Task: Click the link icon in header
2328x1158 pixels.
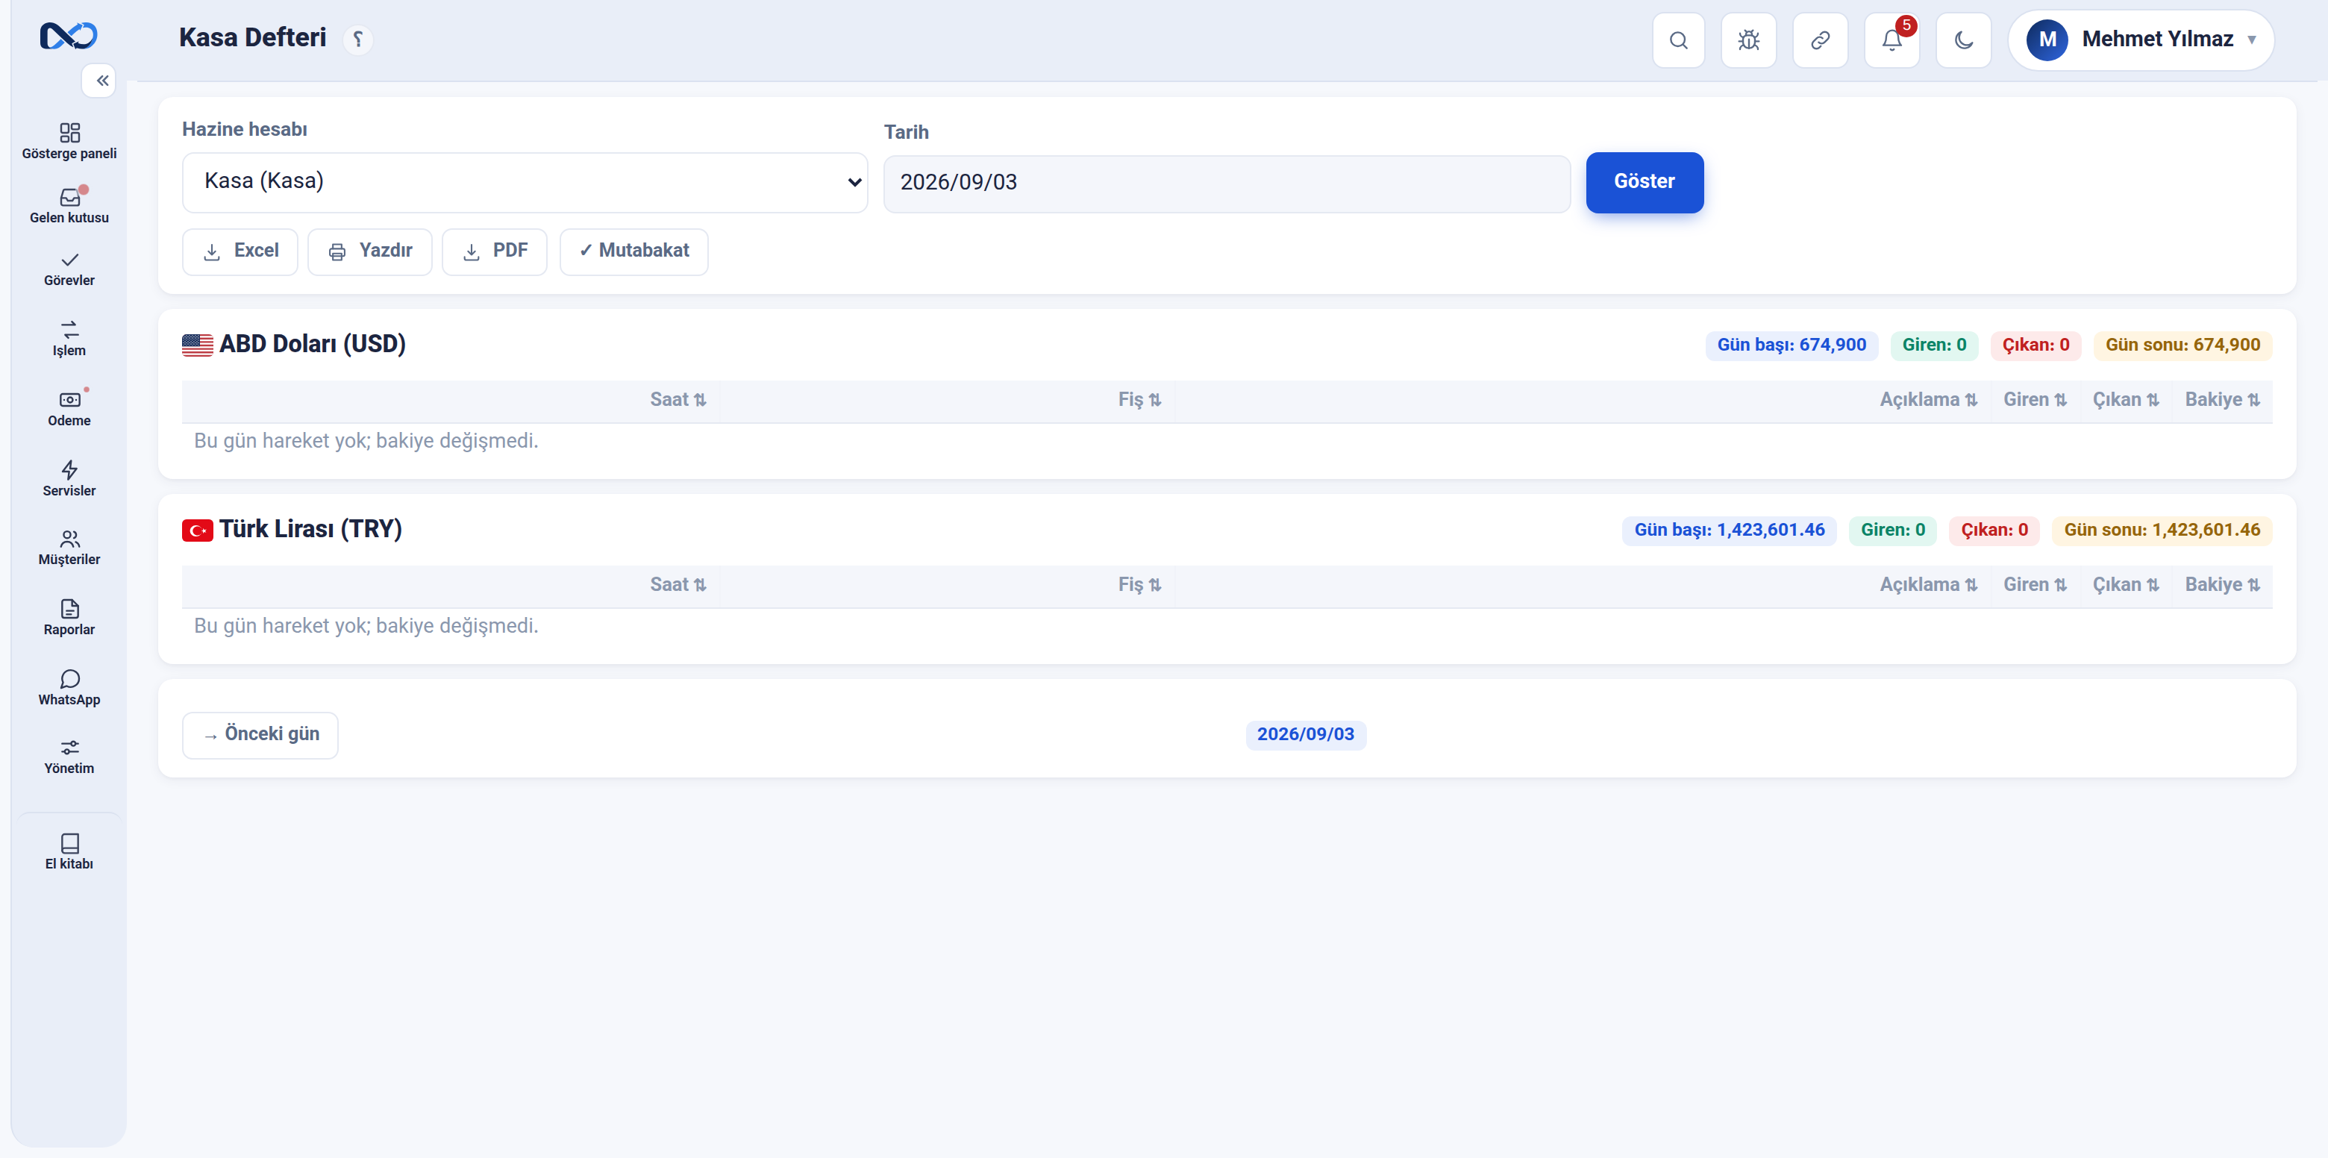Action: [x=1820, y=40]
